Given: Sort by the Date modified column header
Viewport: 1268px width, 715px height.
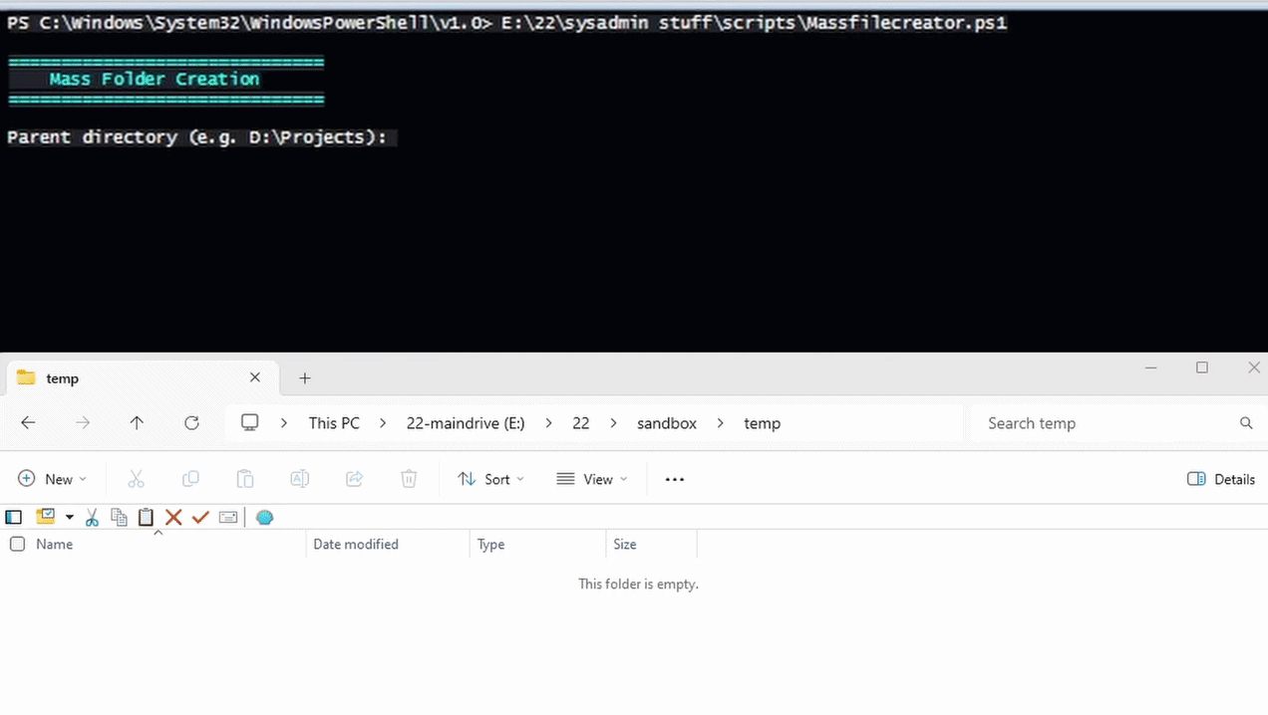Looking at the screenshot, I should point(356,544).
